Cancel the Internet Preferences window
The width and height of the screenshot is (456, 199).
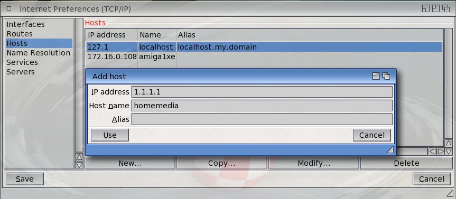(432, 179)
